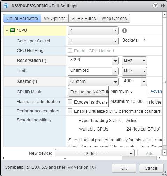Click the virtual machine icon in title bar
This screenshot has width=167, height=176.
[x=6, y=6]
